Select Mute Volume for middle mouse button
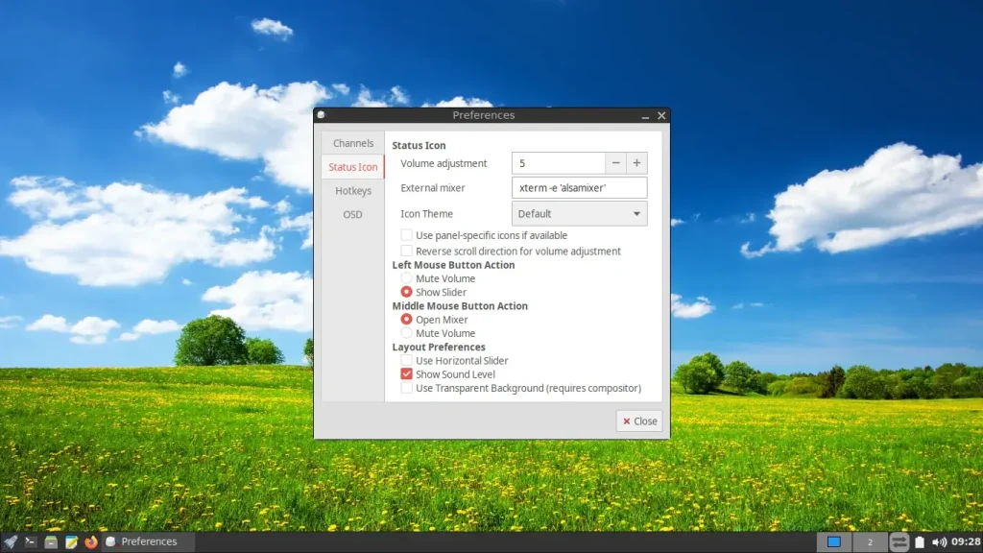Screen dimensions: 983x553 tap(407, 333)
